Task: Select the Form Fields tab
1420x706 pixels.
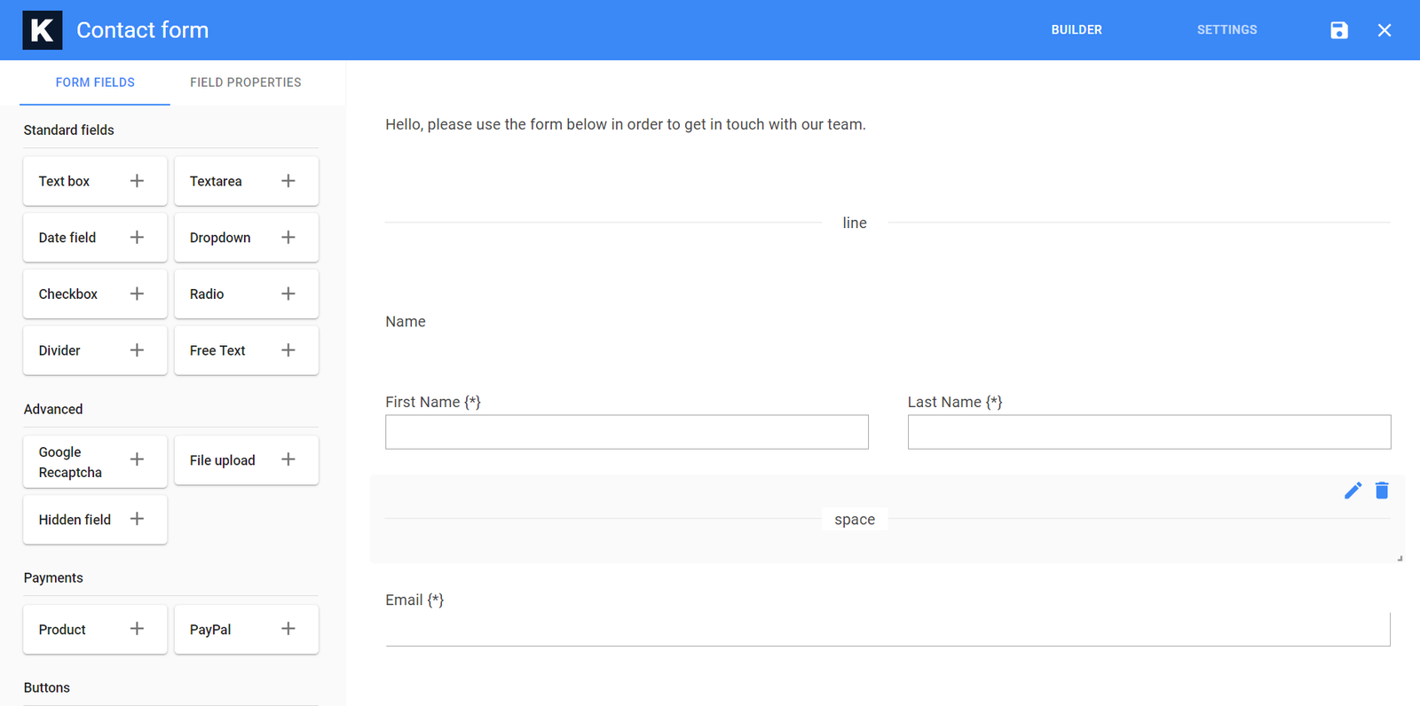Action: coord(95,82)
